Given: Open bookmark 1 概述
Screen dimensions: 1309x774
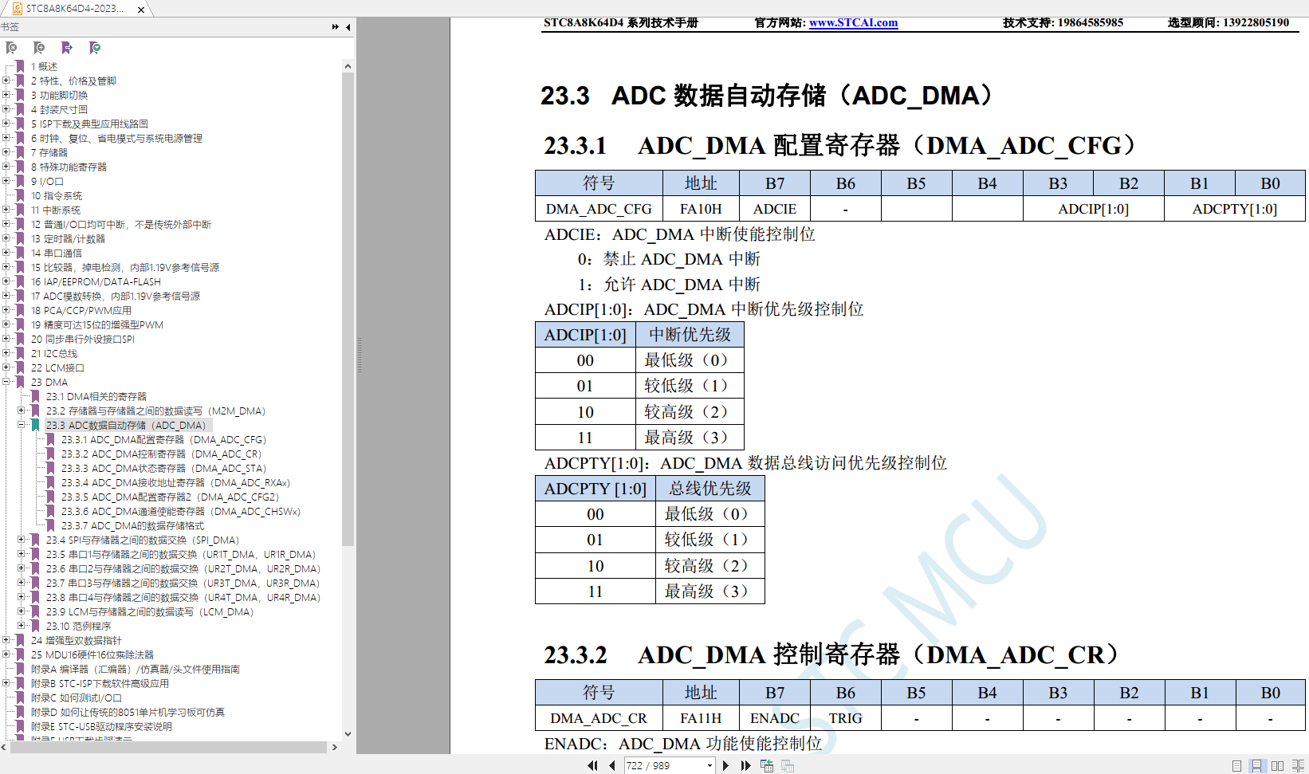Looking at the screenshot, I should [x=45, y=66].
